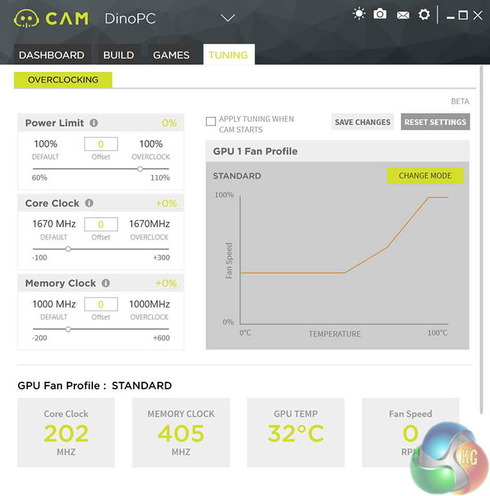The height and width of the screenshot is (496, 490).
Task: Click the STANDARD mode label in fan panel
Action: click(237, 176)
